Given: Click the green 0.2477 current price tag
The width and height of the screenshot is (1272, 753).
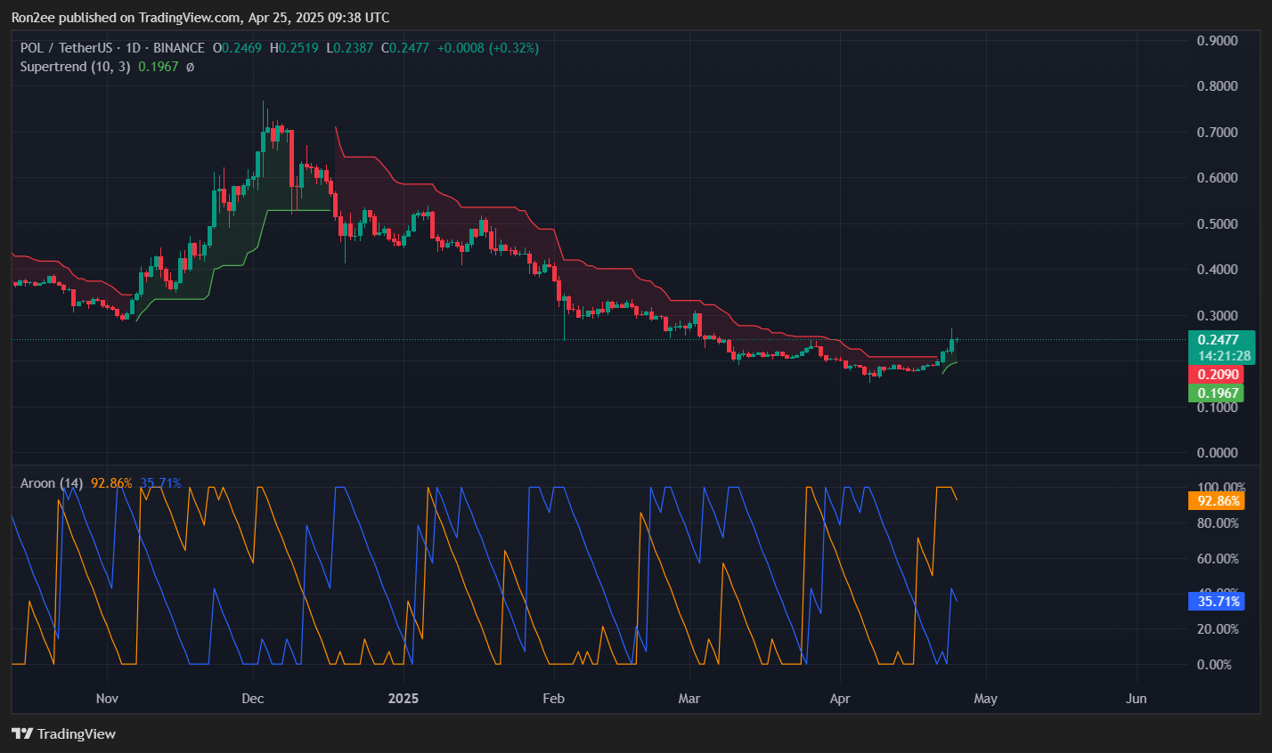Looking at the screenshot, I should coord(1219,340).
